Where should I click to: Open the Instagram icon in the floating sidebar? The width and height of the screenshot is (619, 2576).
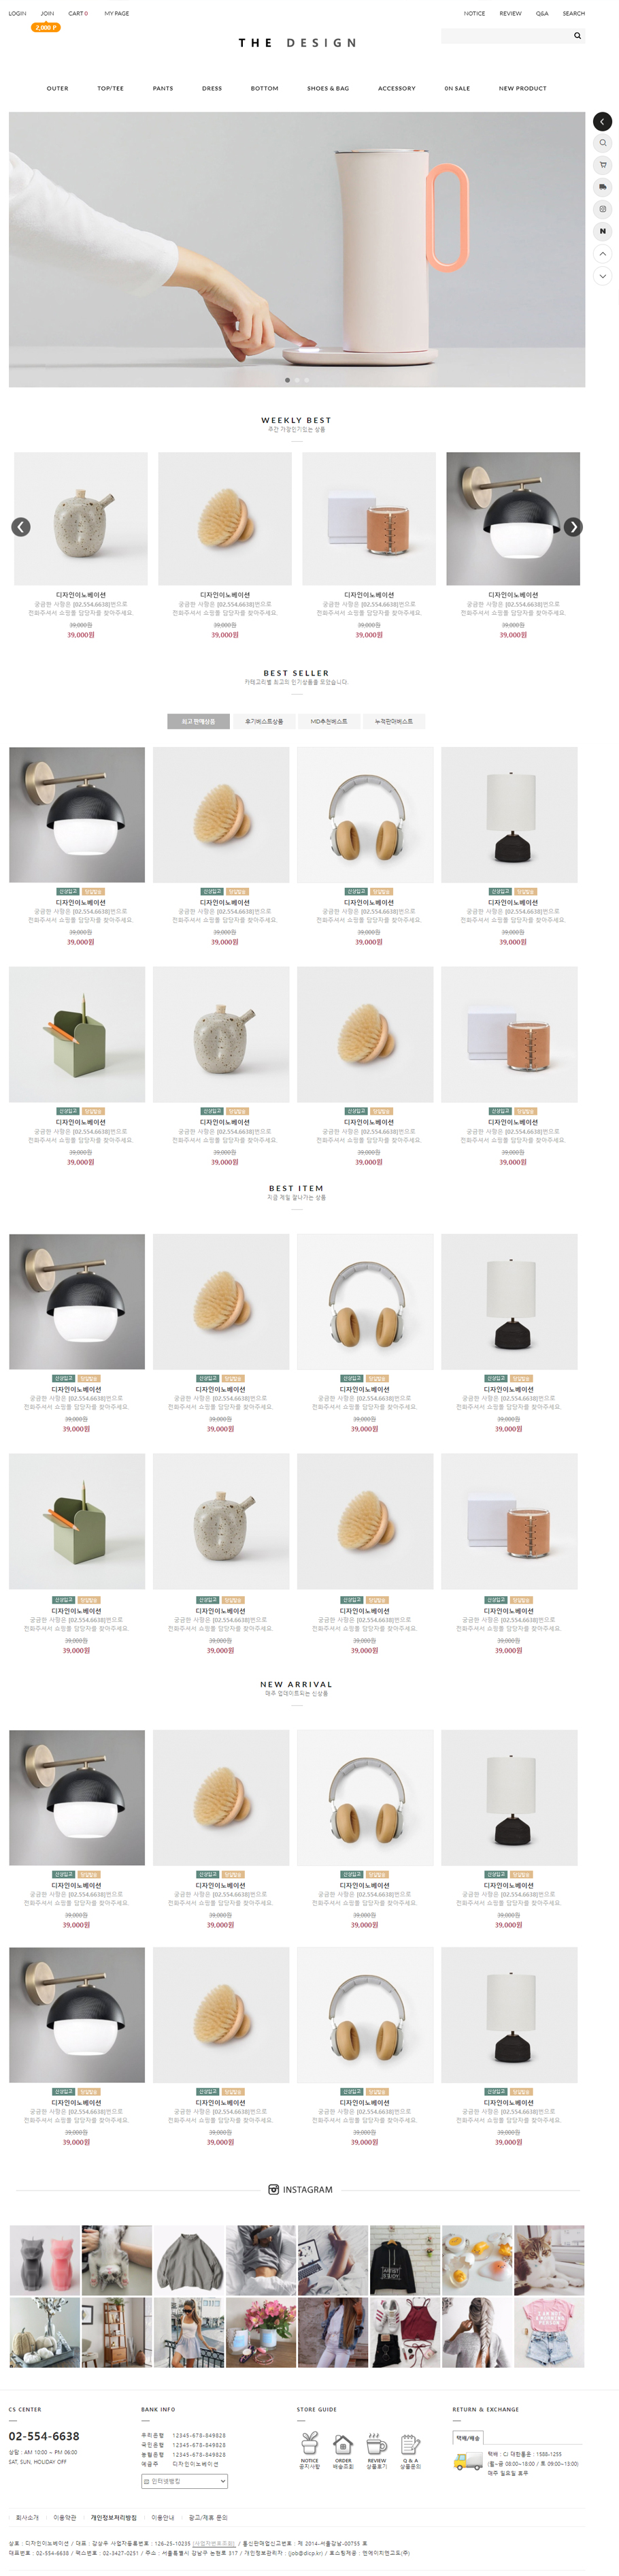602,209
